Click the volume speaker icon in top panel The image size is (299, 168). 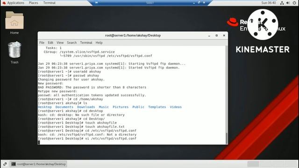[x=288, y=3]
